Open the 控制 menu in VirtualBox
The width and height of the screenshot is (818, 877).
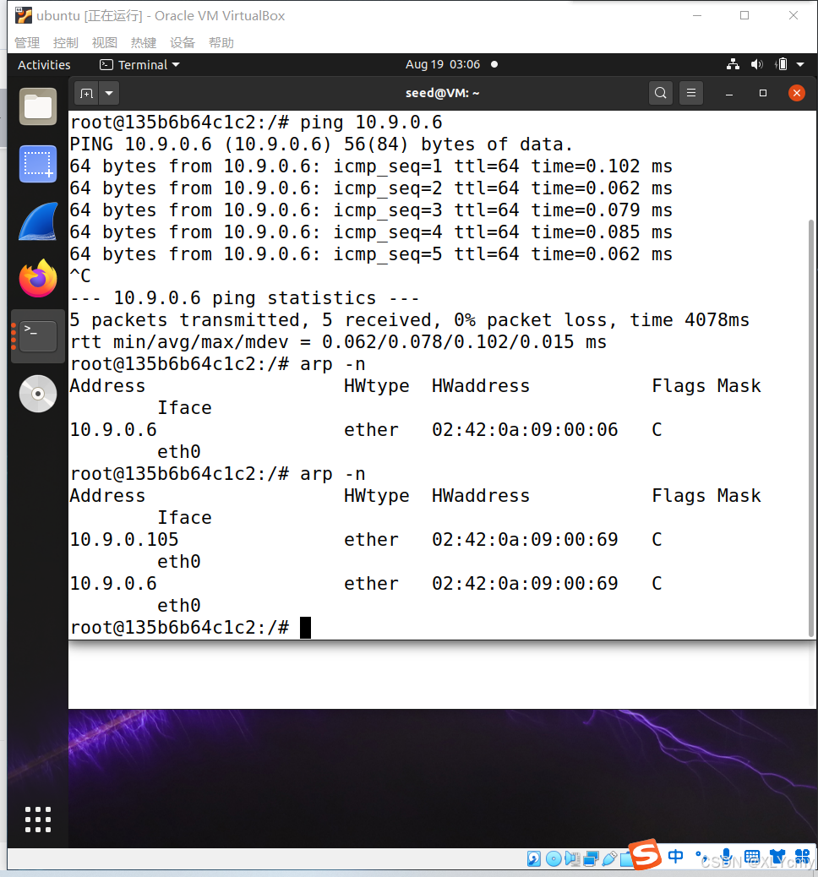pos(65,43)
